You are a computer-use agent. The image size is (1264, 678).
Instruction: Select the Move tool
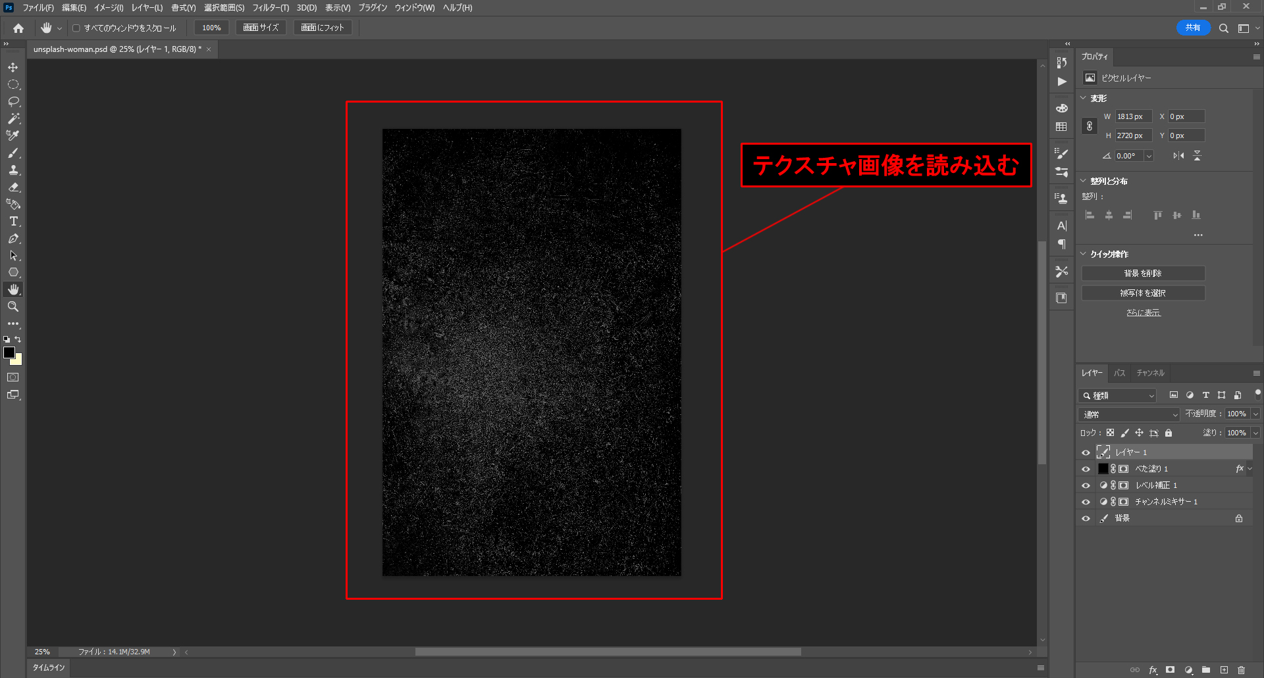pos(13,68)
